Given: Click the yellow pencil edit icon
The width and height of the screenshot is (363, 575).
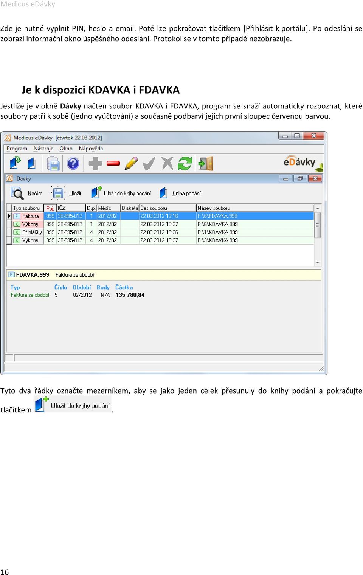Looking at the screenshot, I should [131, 163].
